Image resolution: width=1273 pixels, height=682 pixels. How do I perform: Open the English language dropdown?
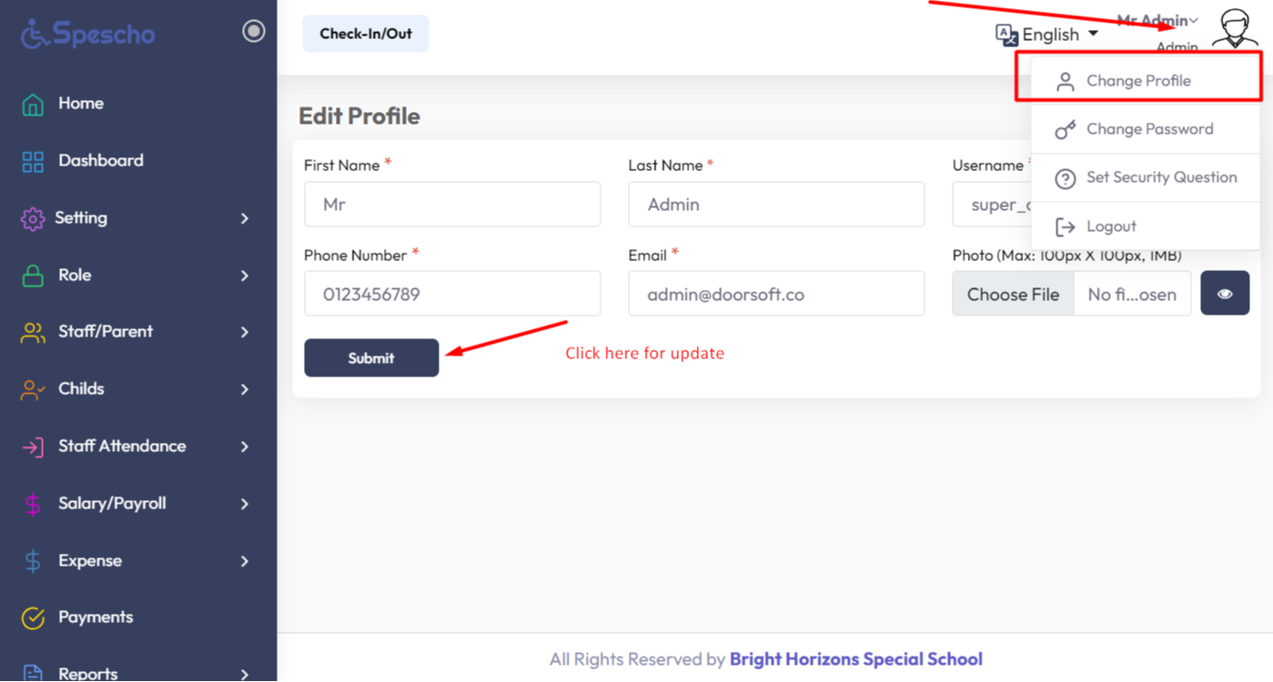tap(1047, 35)
